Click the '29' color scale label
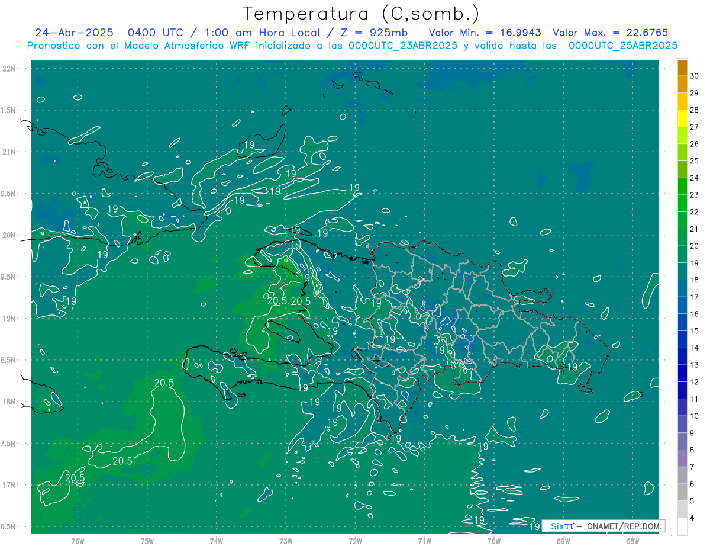 coord(694,92)
